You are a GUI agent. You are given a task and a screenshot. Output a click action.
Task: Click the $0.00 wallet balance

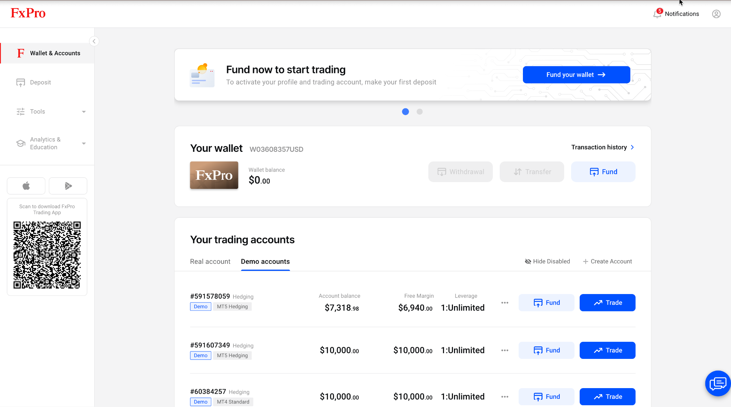tap(259, 180)
